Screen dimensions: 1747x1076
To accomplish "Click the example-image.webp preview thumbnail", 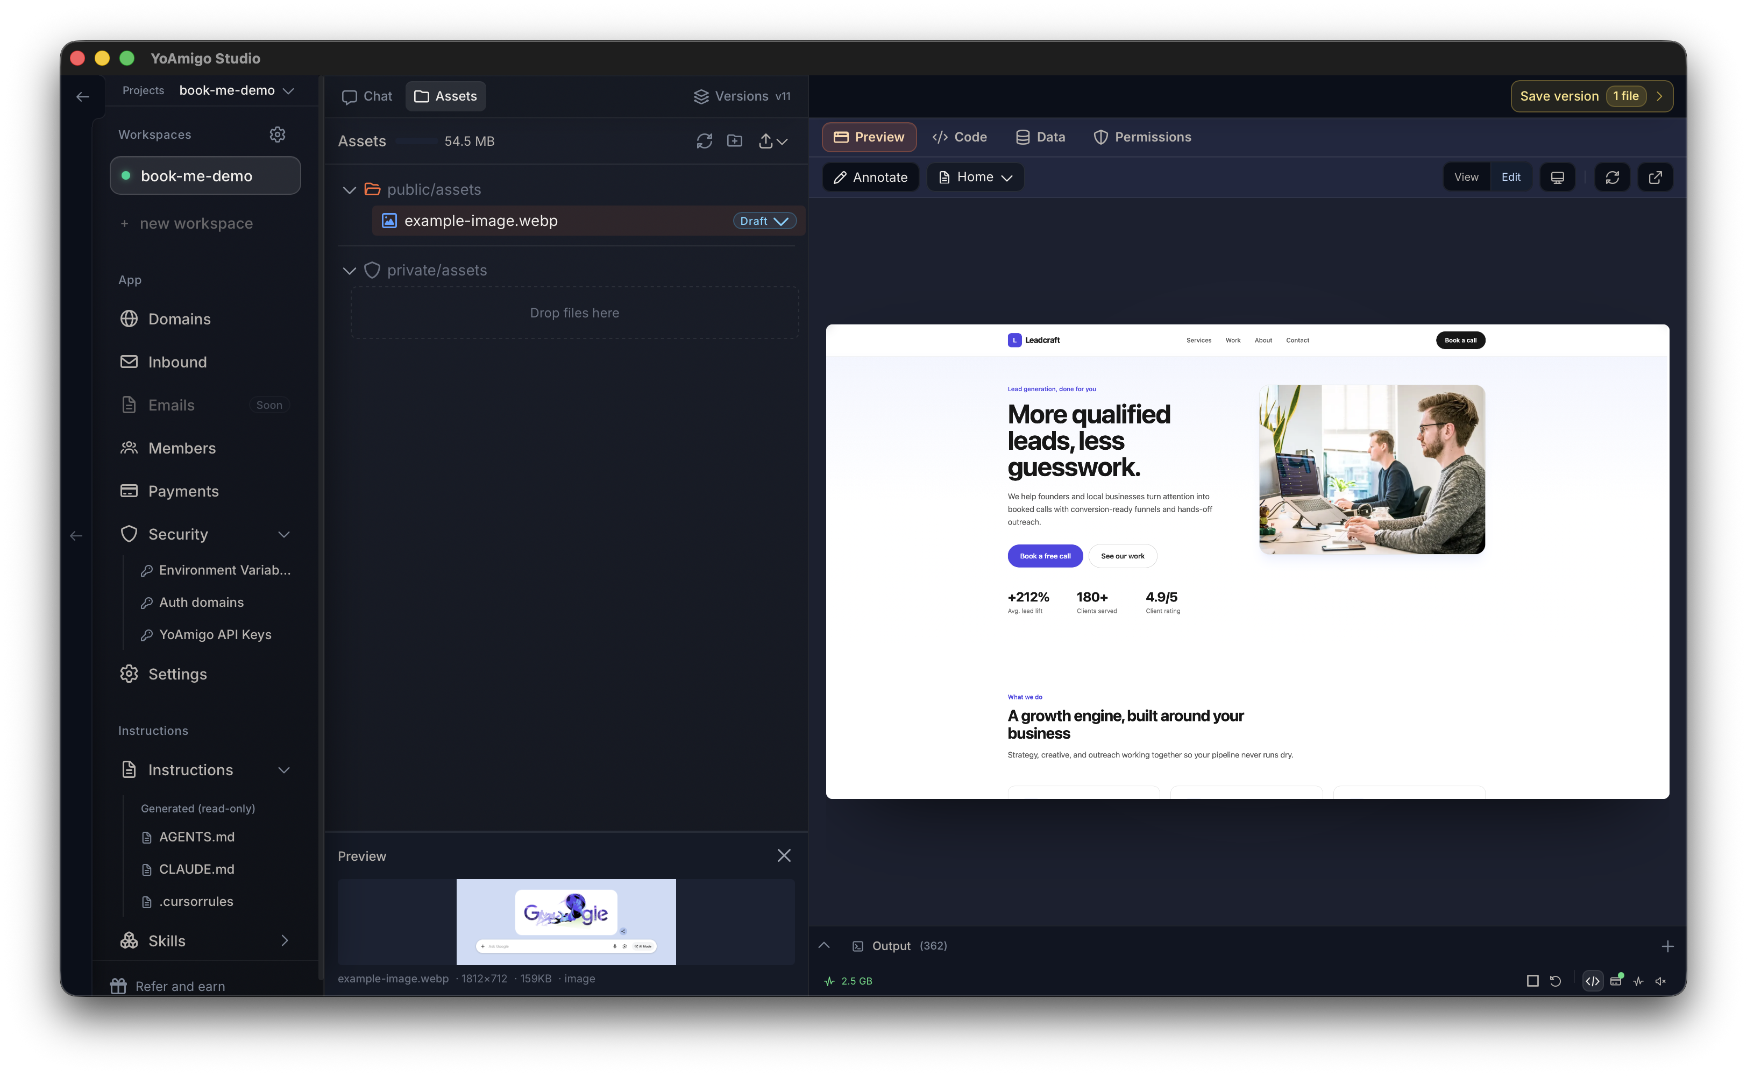I will click(x=566, y=922).
